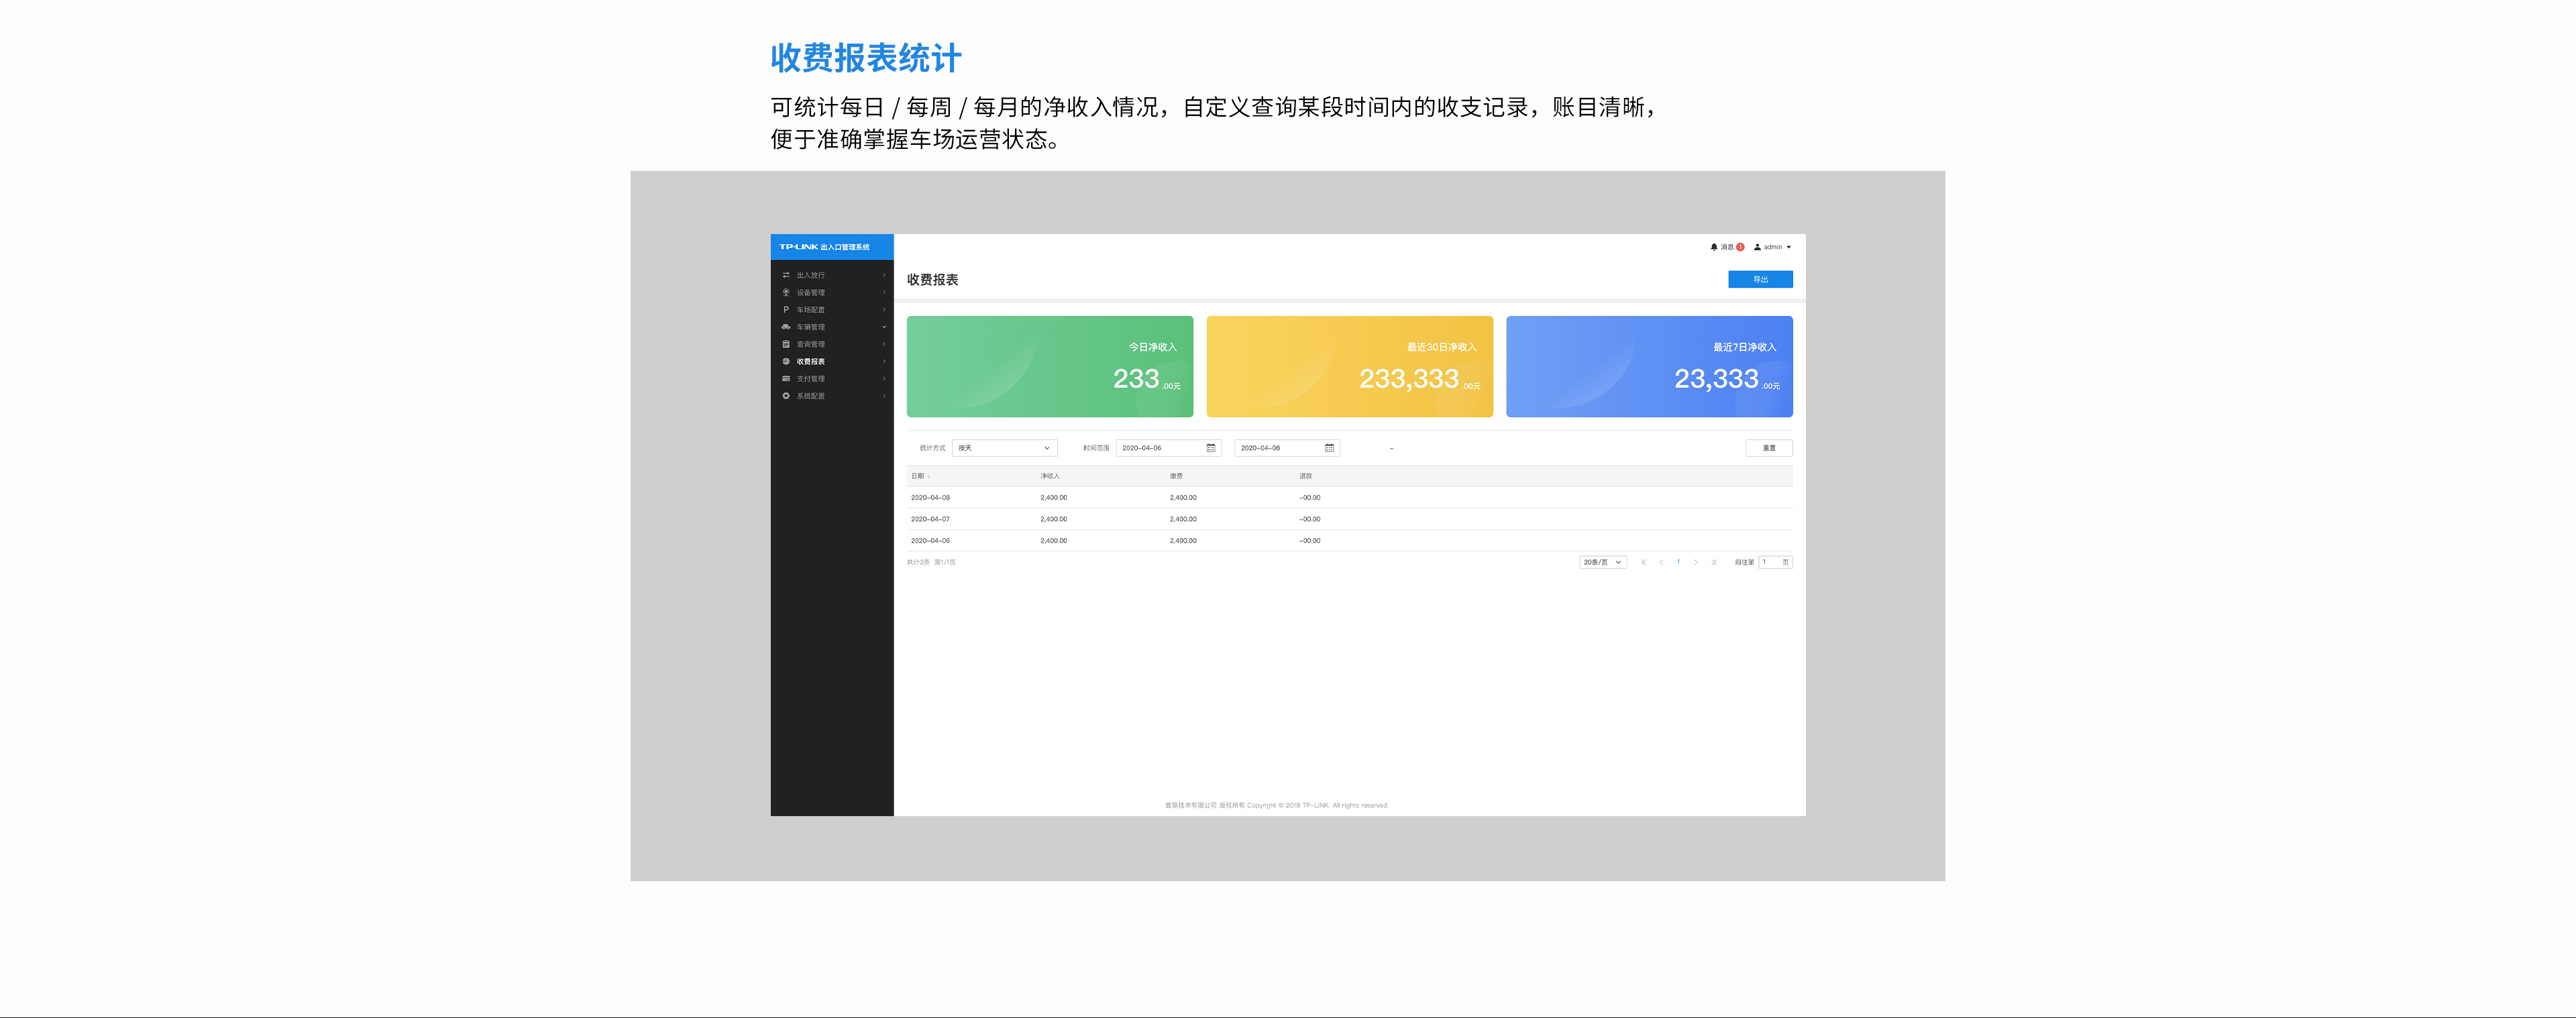Click the 缴费 column header
2576x1018 pixels.
1176,476
